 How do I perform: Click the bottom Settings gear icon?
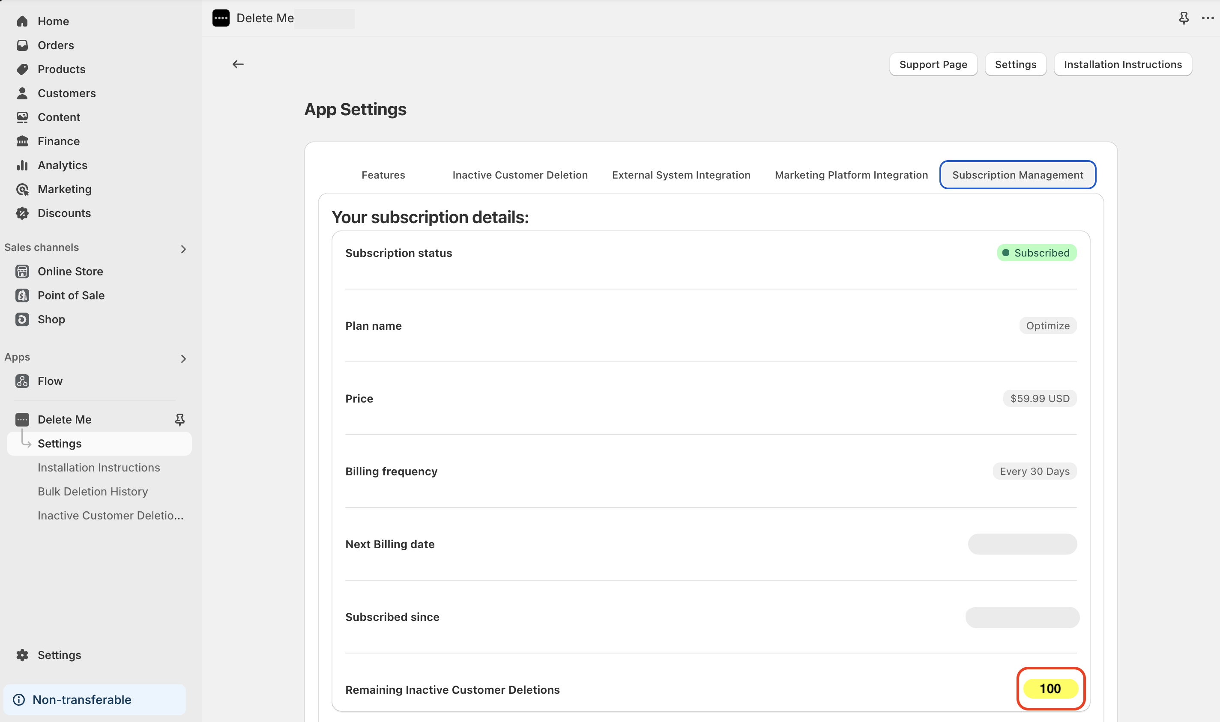[x=22, y=655]
